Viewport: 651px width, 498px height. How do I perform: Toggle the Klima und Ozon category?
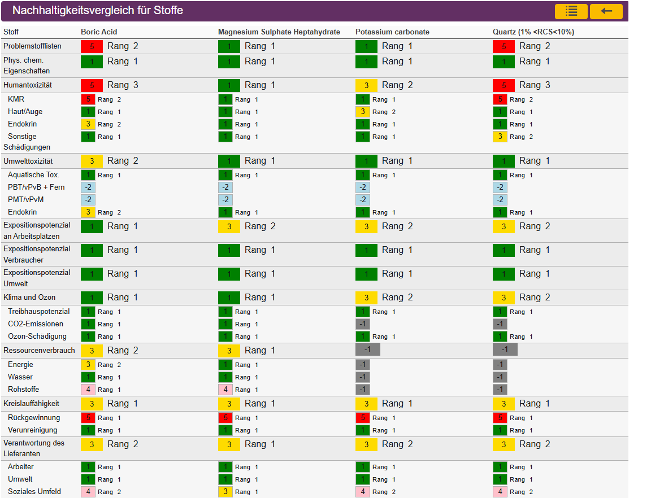tap(29, 298)
